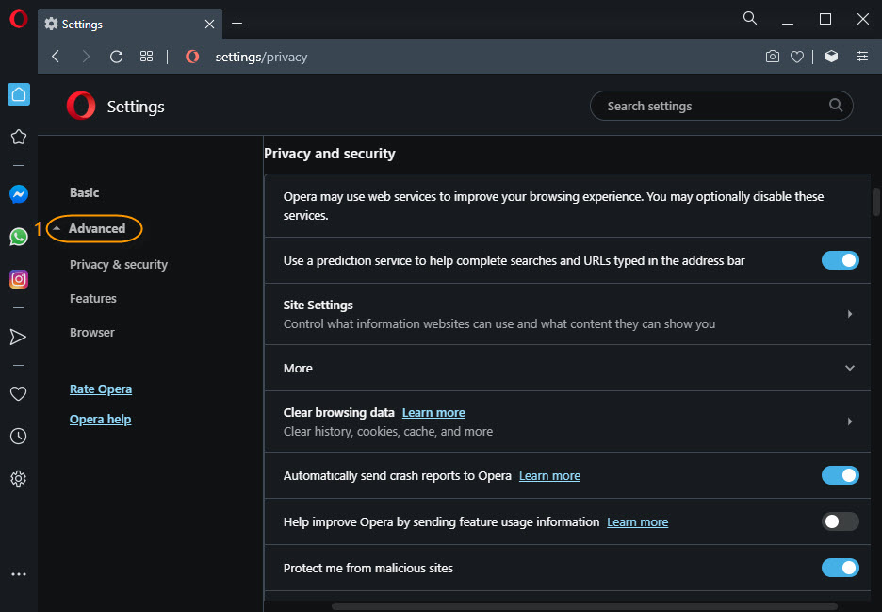Open Instagram in sidebar
Viewport: 882px width, 612px height.
pos(19,279)
